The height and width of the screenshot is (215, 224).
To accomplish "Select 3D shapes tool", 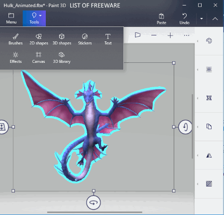I will pyautogui.click(x=62, y=39).
